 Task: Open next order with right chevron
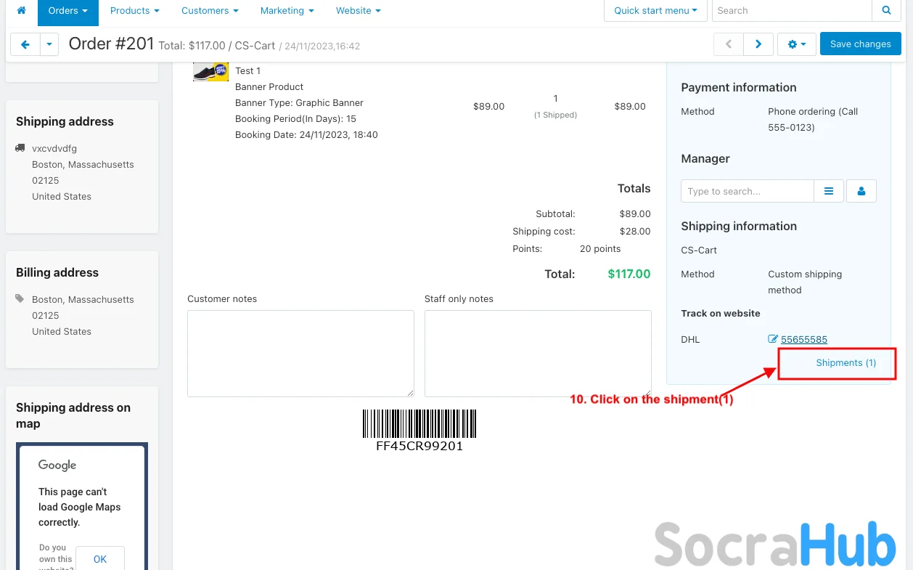[x=758, y=44]
